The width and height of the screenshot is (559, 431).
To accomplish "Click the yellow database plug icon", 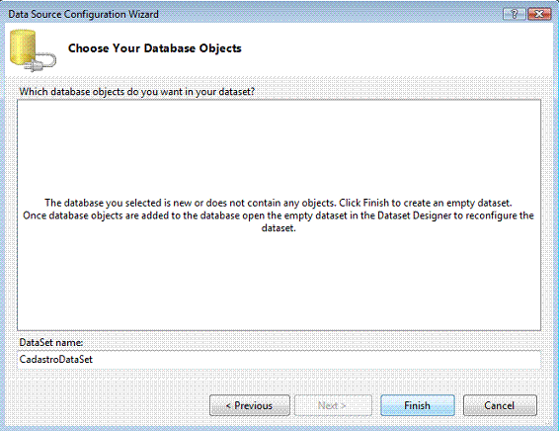I will (x=33, y=50).
